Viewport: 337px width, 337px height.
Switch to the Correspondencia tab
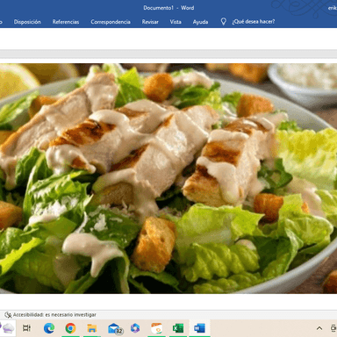tap(111, 22)
